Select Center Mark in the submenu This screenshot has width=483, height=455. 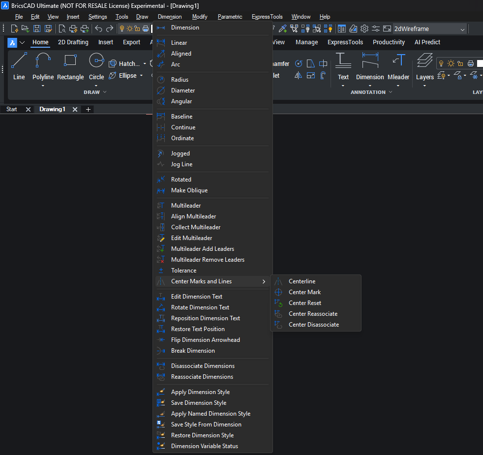(316, 292)
